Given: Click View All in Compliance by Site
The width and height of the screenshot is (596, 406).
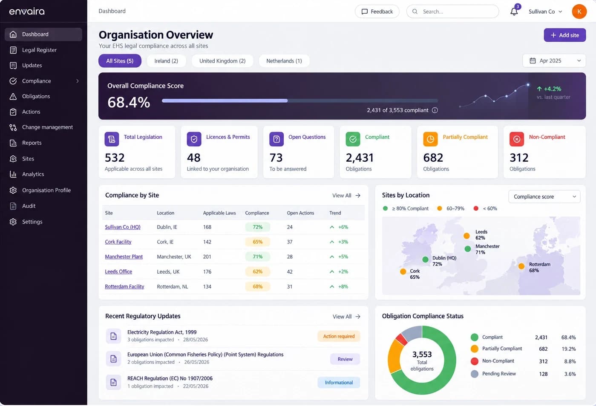Looking at the screenshot, I should (x=346, y=196).
